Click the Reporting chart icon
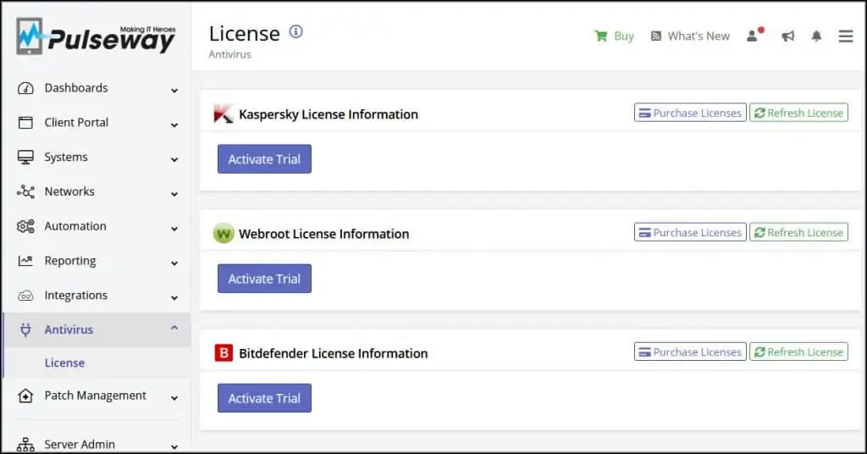Viewport: 867px width, 454px height. click(x=25, y=260)
